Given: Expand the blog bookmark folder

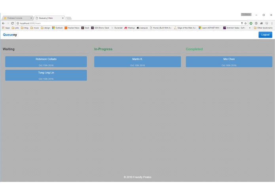Looking at the screenshot, I should tap(25, 28).
